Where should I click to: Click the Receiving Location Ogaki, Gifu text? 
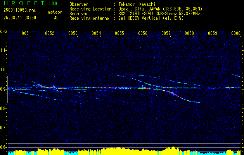160,9
